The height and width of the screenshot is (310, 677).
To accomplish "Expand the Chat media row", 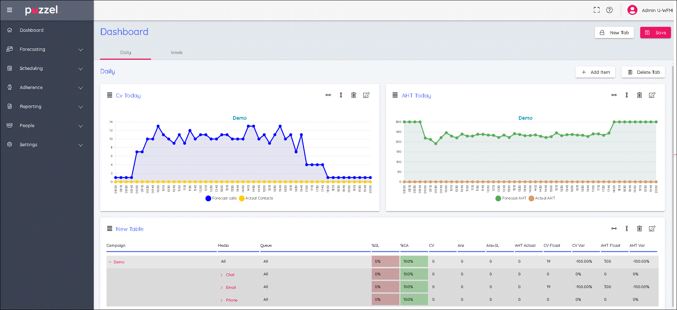I will 222,275.
